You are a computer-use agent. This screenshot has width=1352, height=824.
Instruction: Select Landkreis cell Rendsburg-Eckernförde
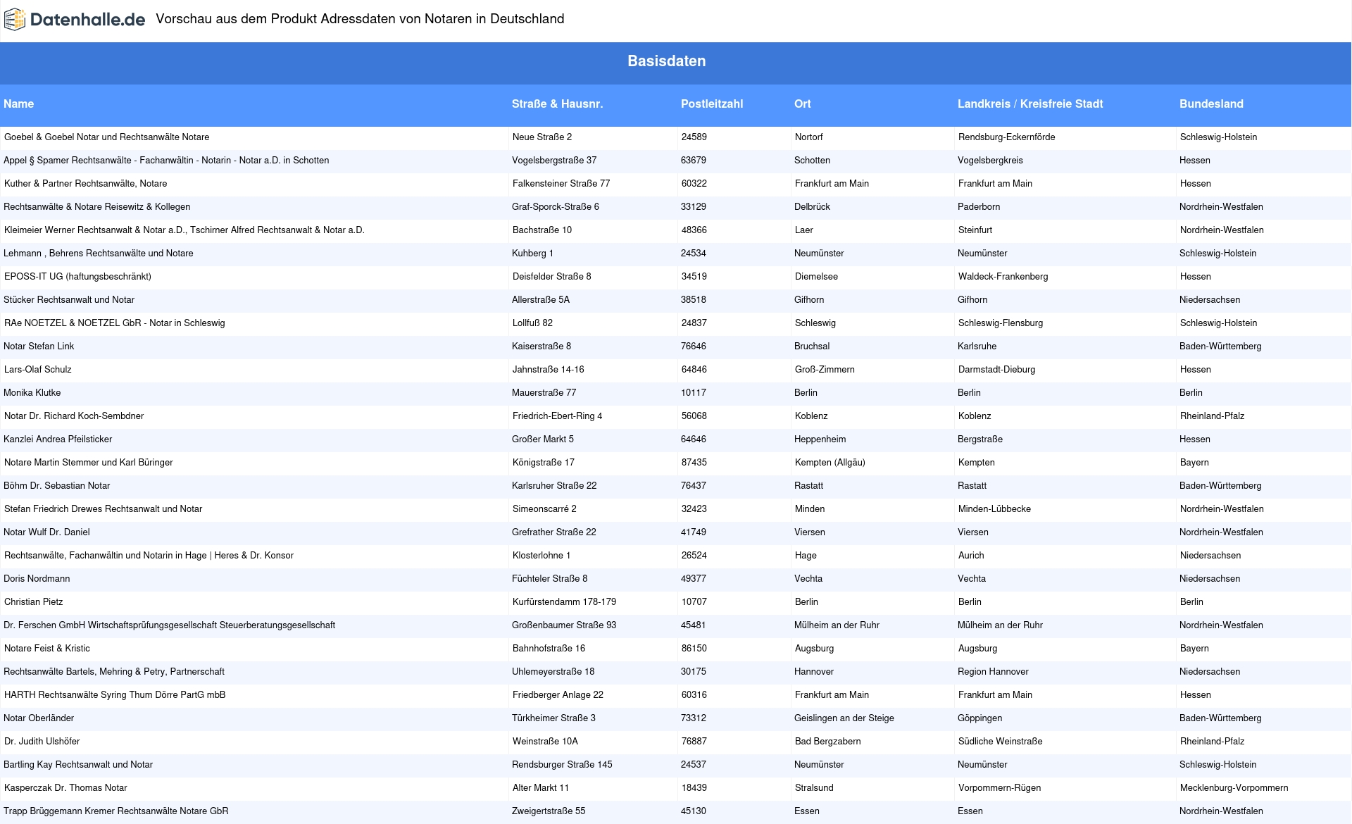tap(1007, 137)
